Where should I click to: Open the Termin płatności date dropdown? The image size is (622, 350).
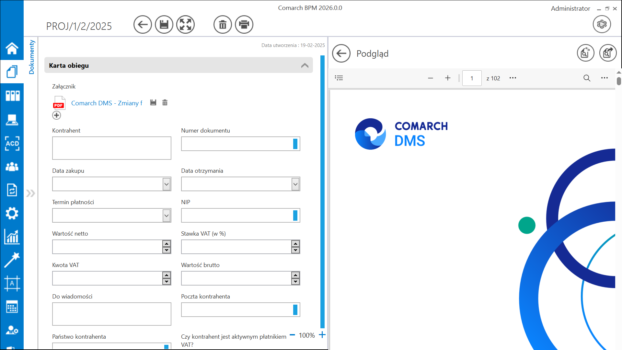(x=166, y=216)
